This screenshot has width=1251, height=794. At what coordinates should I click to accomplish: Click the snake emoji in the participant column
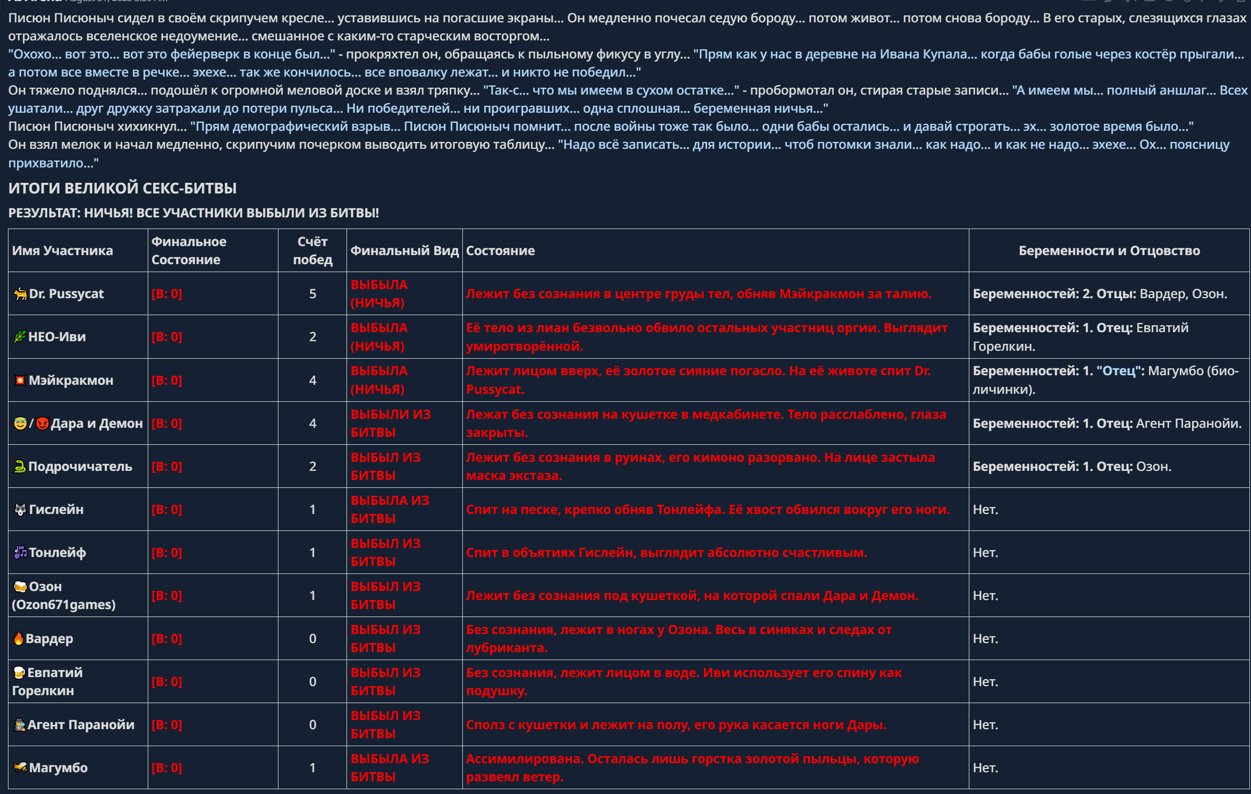click(20, 467)
